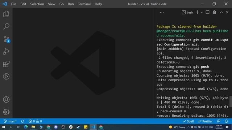This screenshot has height=130, width=232.
Task: Open Sticky Notes from the taskbar
Action: pos(86,127)
